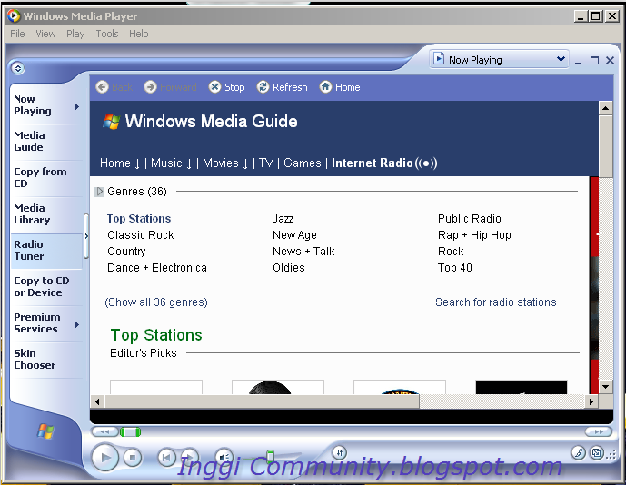Click the Stop navigation icon in browser toolbar
This screenshot has height=485, width=626.
point(214,86)
